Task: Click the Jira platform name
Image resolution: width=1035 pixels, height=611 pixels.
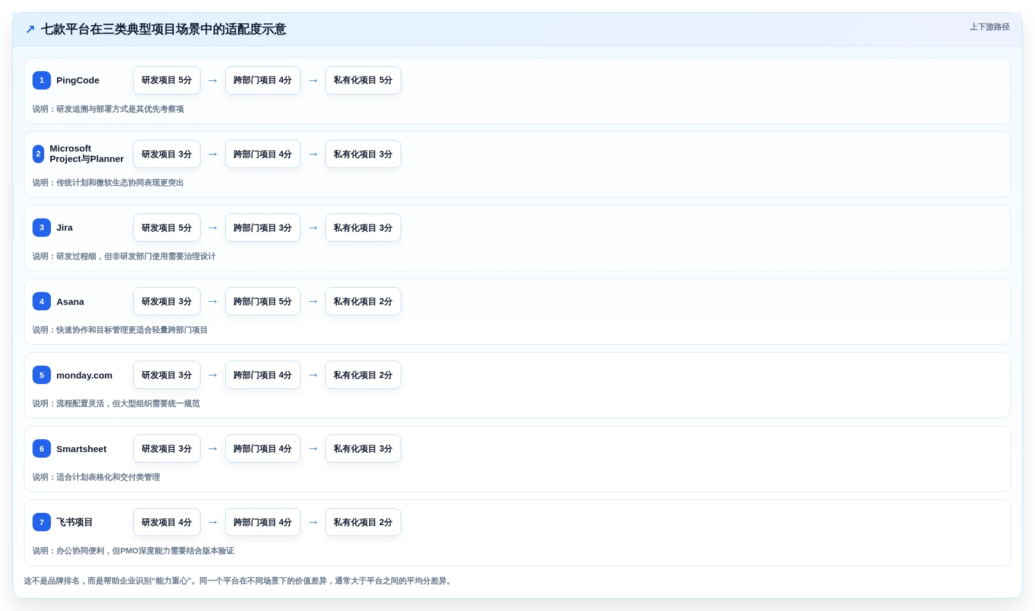Action: coord(64,228)
